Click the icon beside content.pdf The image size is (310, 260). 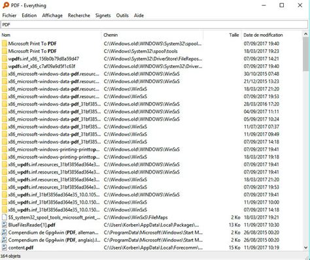coord(4,248)
